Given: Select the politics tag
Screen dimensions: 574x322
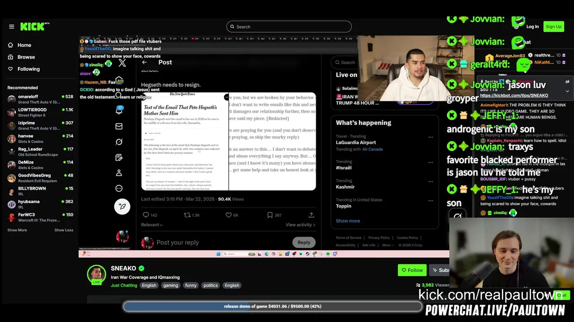Looking at the screenshot, I should point(210,285).
